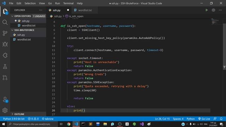Screen dimensions: 226x127
Task: Click Ln 26, Col 15 position indicator
Action: point(162,119)
